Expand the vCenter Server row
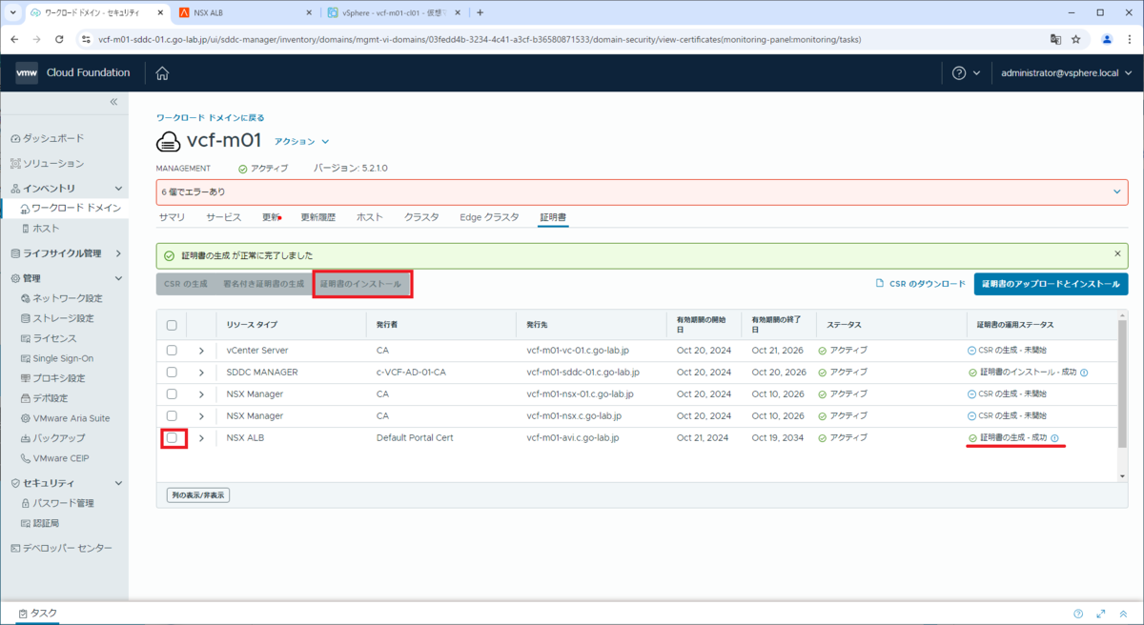The width and height of the screenshot is (1144, 625). click(201, 351)
